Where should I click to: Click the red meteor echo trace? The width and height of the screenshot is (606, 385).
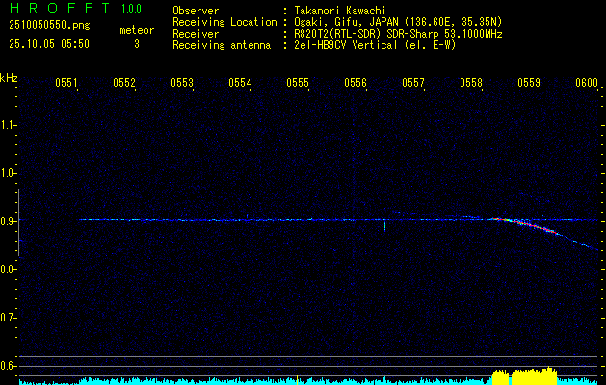point(526,225)
